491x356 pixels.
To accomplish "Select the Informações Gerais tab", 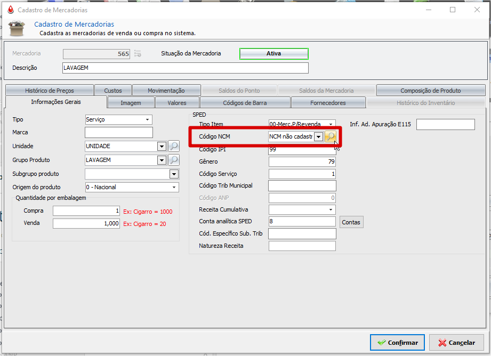I will [56, 102].
